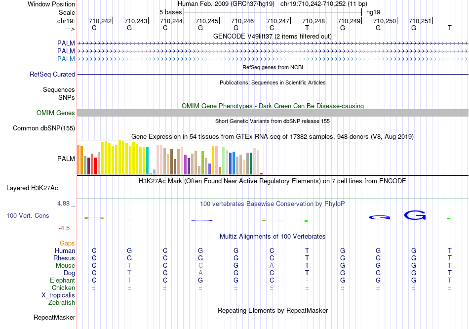Click the Short Genetic Variants from dbSNP title

[273, 121]
